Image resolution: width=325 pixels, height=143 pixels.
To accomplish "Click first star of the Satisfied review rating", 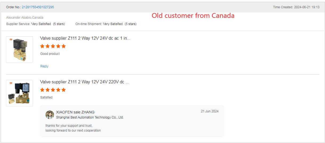I will coord(42,90).
